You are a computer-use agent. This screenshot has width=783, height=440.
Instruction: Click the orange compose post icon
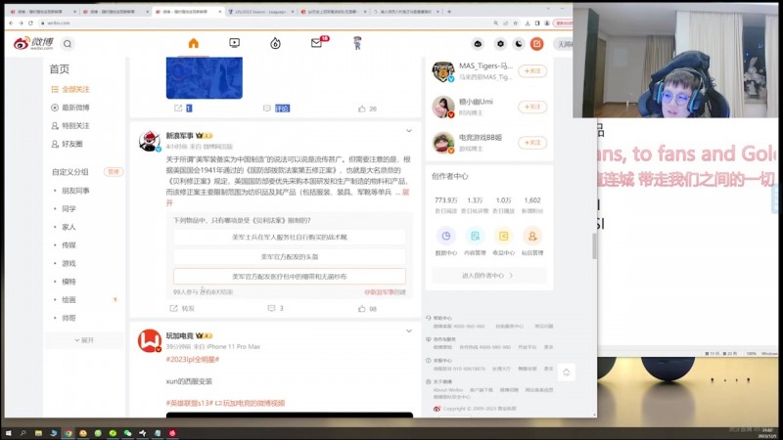[x=536, y=44]
